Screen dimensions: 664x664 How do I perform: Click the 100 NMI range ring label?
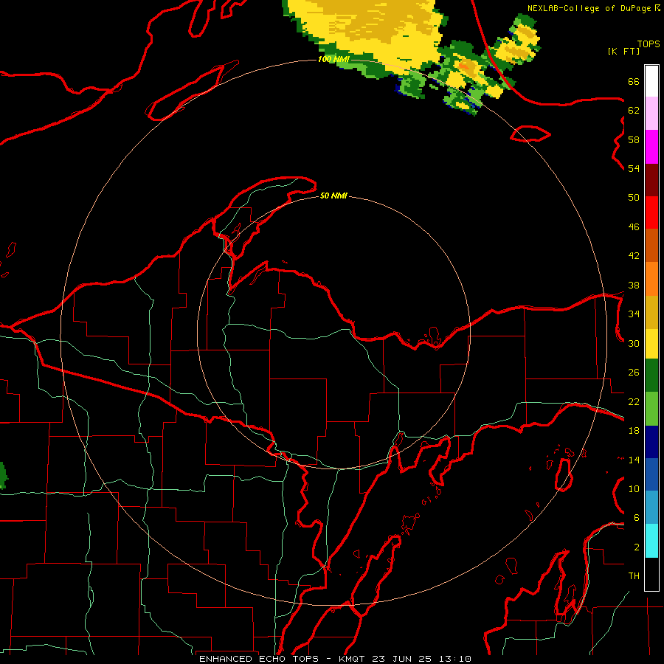(333, 59)
